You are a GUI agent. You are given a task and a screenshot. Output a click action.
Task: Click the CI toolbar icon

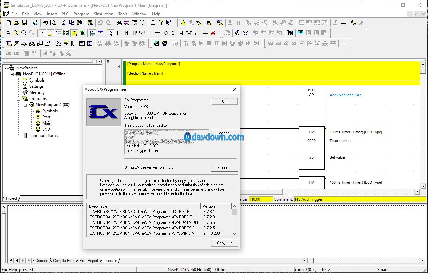click(101, 33)
